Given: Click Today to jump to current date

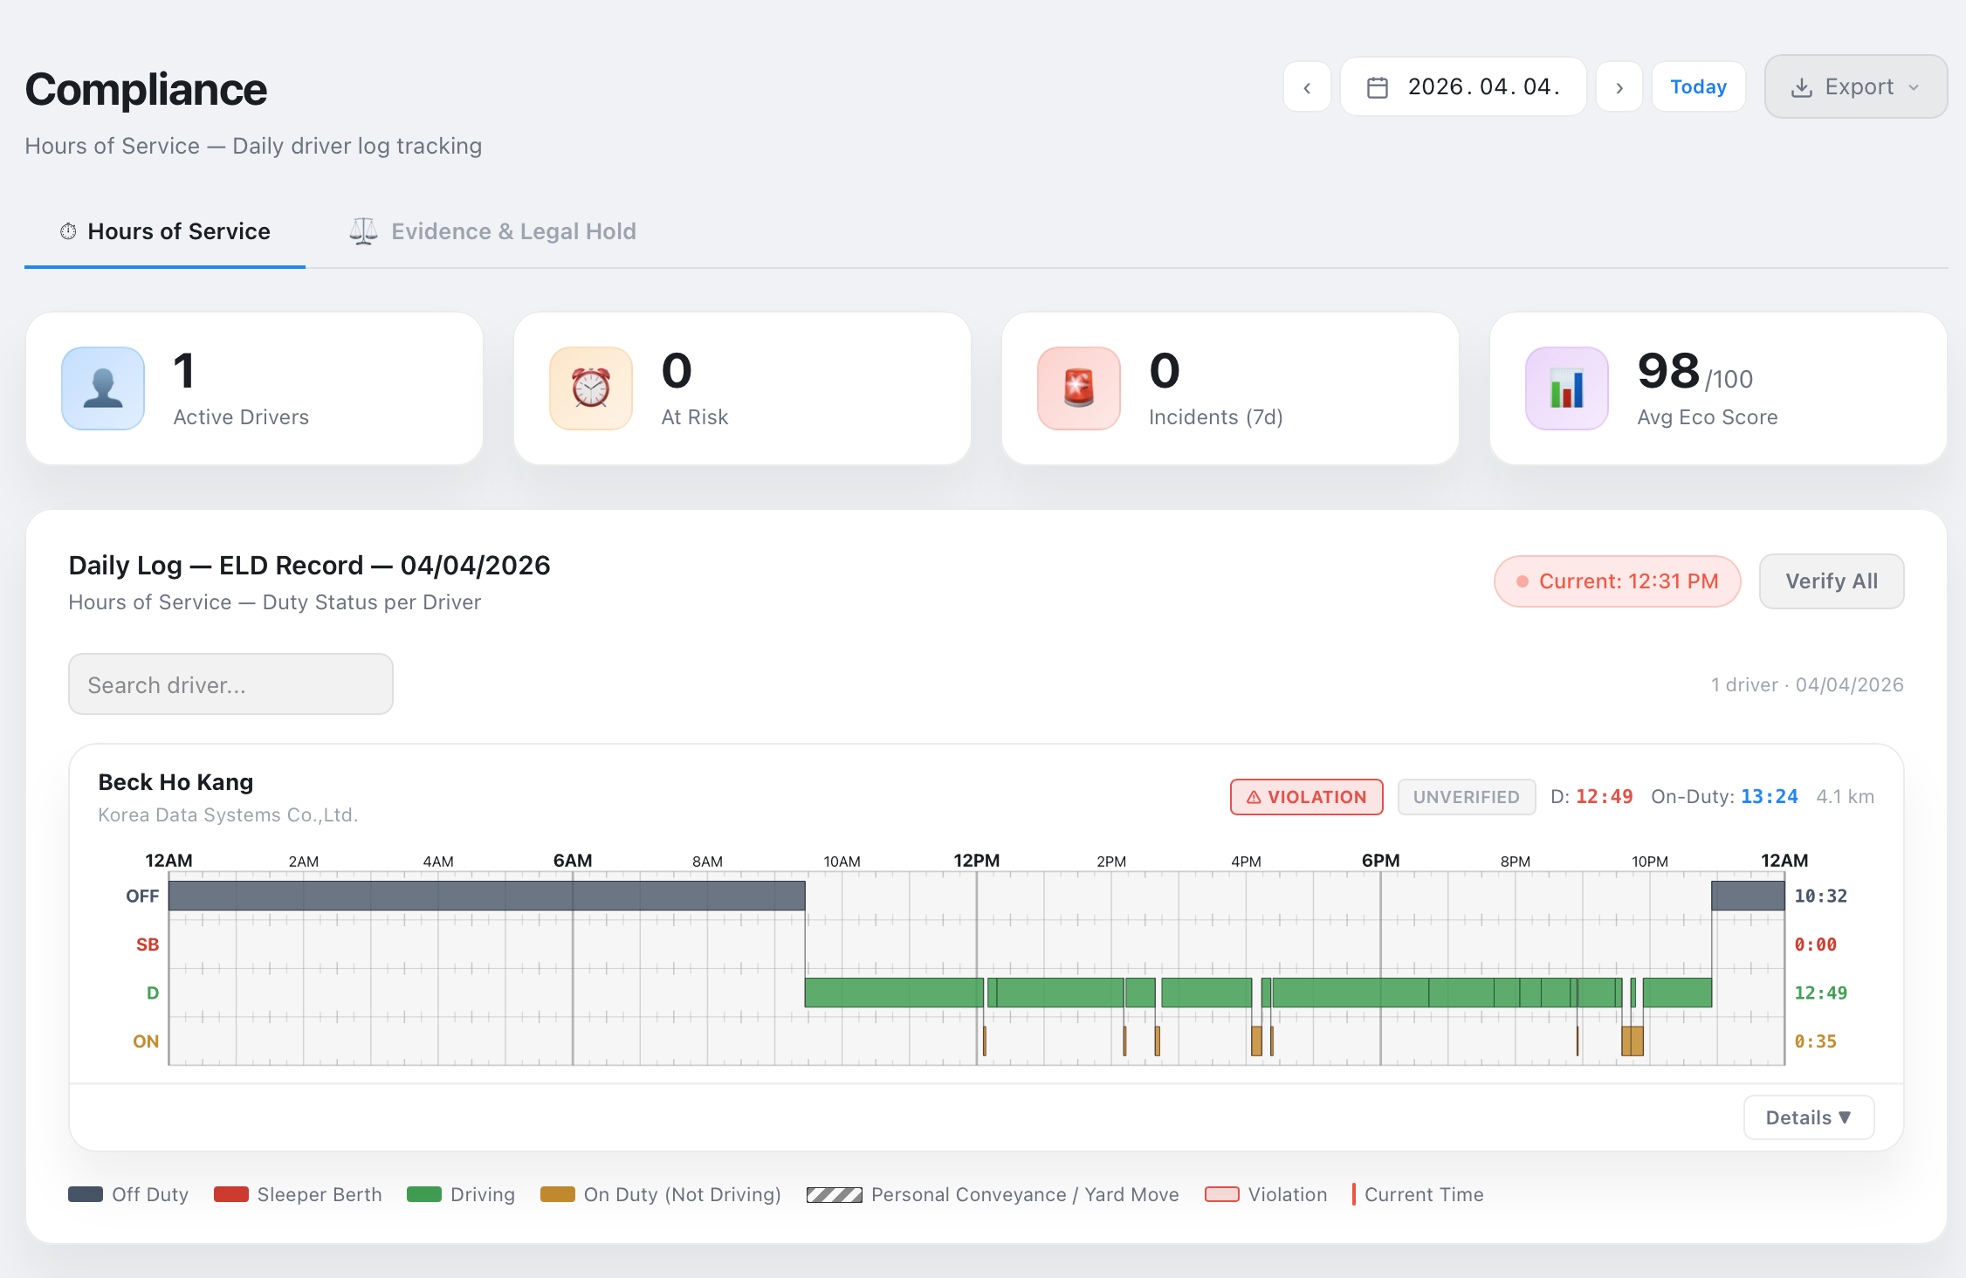Looking at the screenshot, I should 1697,86.
